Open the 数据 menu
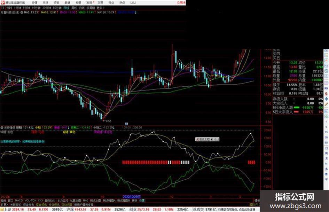Viewport: 329px width, 212px height. [67, 3]
